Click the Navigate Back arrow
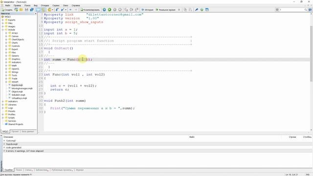This screenshot has height=176, width=313. tap(70, 10)
